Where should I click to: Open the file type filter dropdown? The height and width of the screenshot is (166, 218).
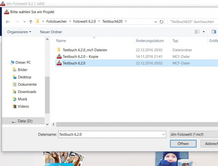click(x=194, y=134)
